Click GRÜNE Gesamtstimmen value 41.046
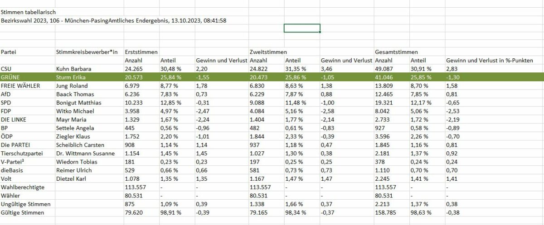 pos(384,77)
